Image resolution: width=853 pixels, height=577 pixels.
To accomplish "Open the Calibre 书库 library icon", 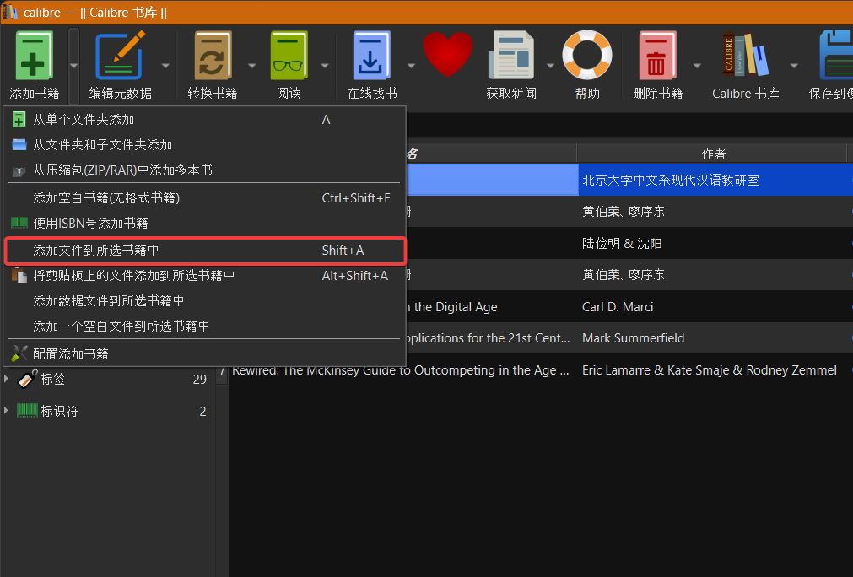I will click(x=745, y=57).
